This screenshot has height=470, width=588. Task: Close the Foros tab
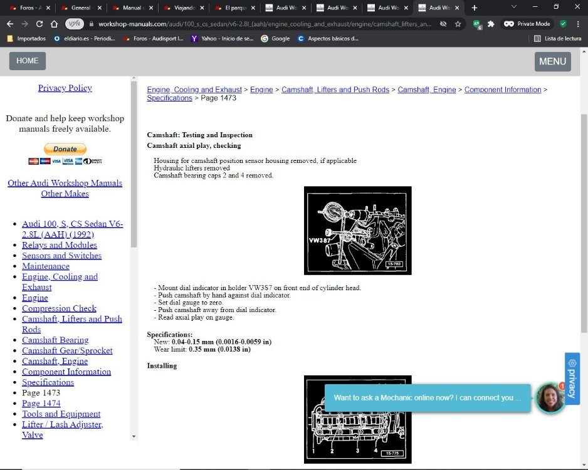pyautogui.click(x=48, y=8)
